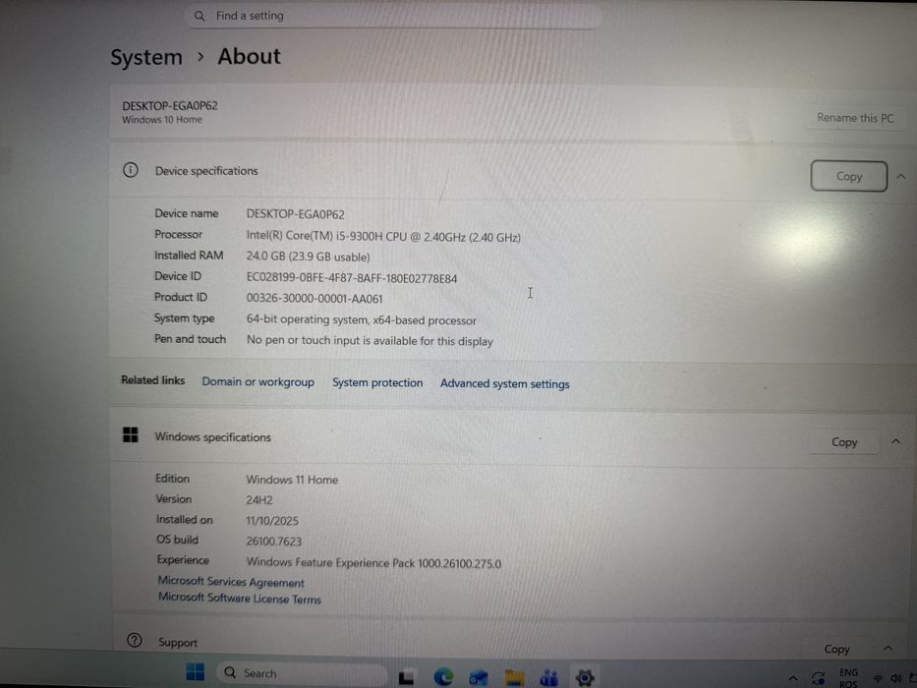Screen dimensions: 917x688
Task: Open Microsoft Services Agreement link
Action: click(x=231, y=582)
